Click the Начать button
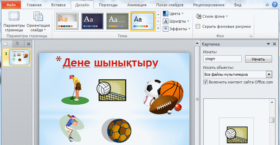The height and width of the screenshot is (145, 280). click(x=258, y=59)
